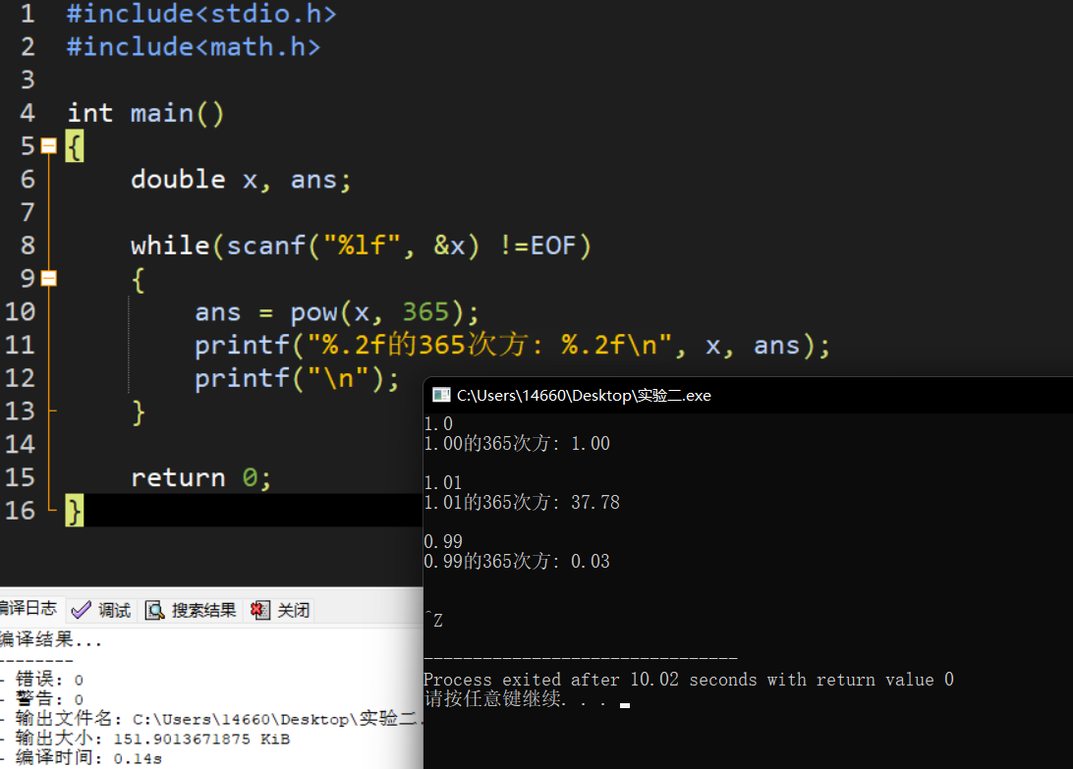Click console output '1.00的365次方: 1.00'

click(x=517, y=443)
